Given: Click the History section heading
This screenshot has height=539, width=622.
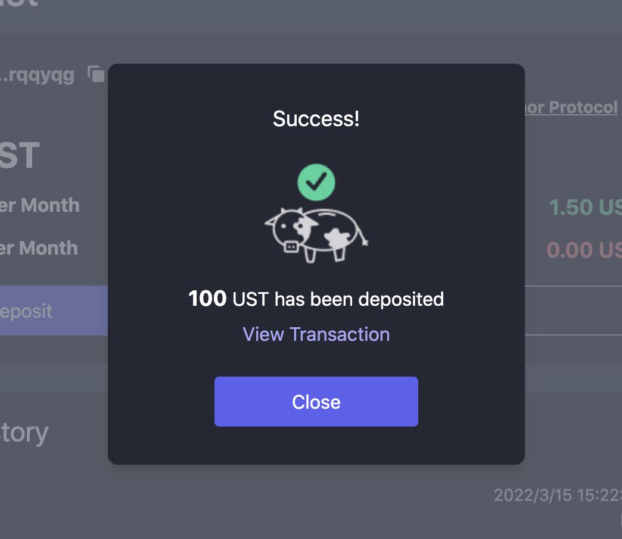Looking at the screenshot, I should 24,433.
